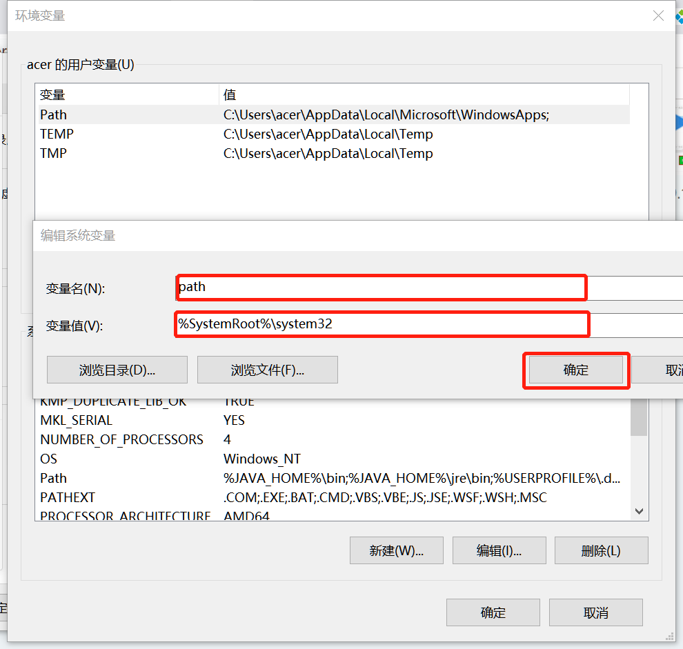Screen dimensions: 683x649
Task: Click the 变量名(N) field containing "path"
Action: point(381,288)
